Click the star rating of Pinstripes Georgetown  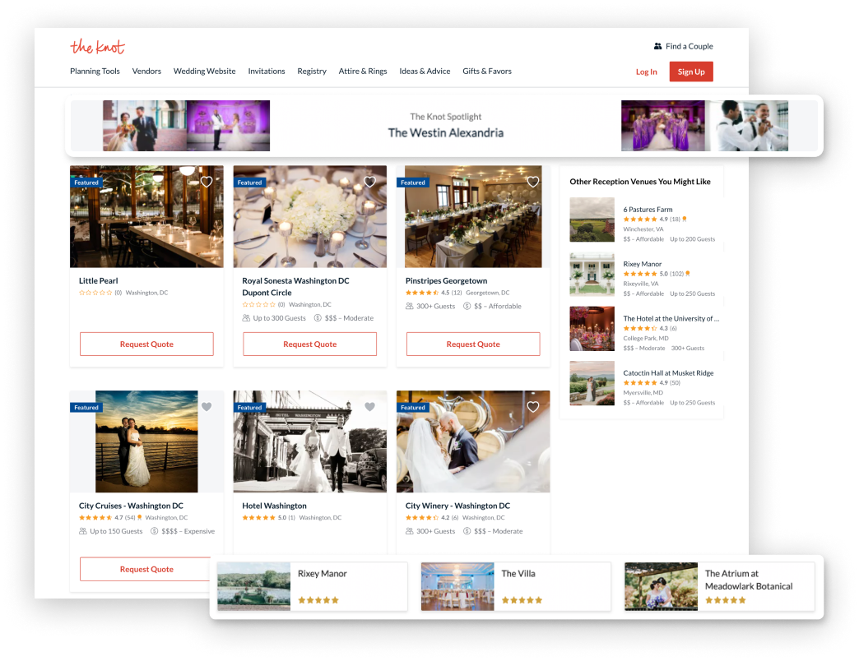[422, 293]
